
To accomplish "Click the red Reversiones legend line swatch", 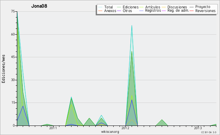I will 191,11.
